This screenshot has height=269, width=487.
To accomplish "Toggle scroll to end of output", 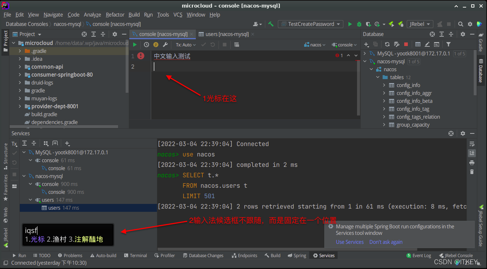I will coord(472,153).
